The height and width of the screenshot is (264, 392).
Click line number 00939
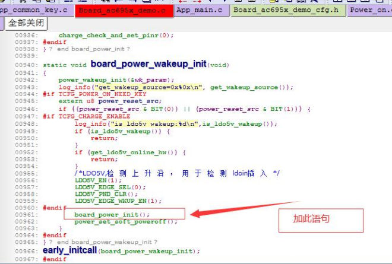pyautogui.click(x=27, y=56)
